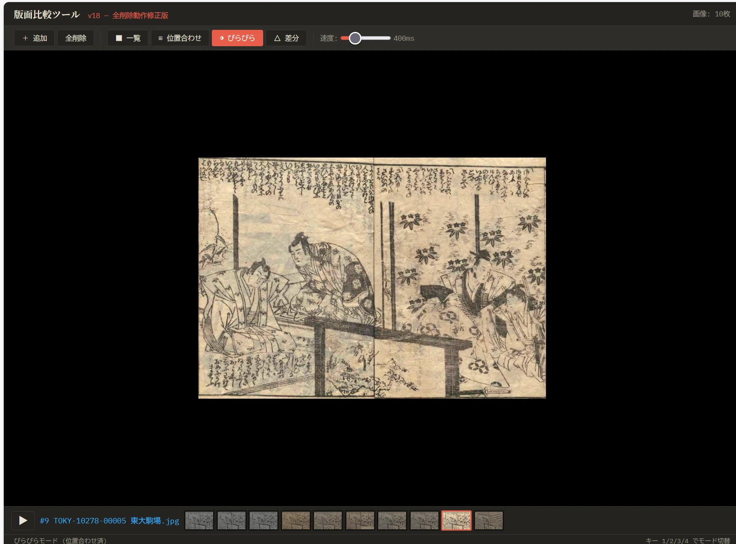Click the 画像: 10枚 image count text
The image size is (736, 544).
711,14
